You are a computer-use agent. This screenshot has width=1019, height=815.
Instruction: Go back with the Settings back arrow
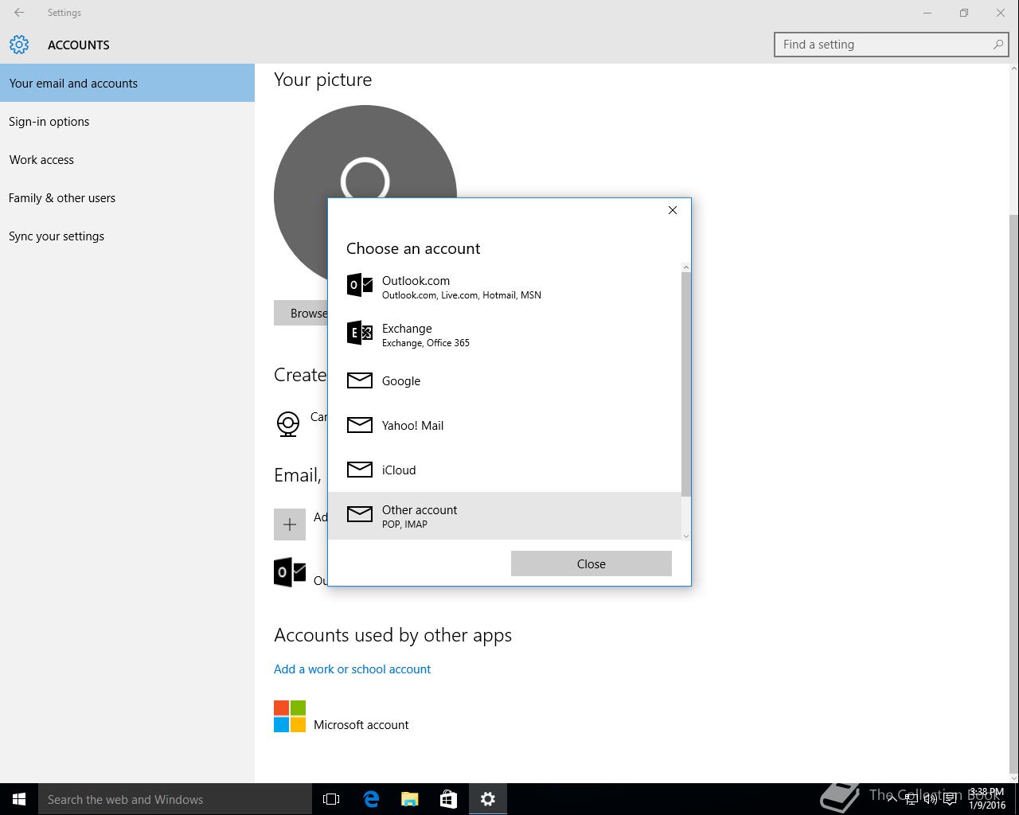tap(19, 13)
